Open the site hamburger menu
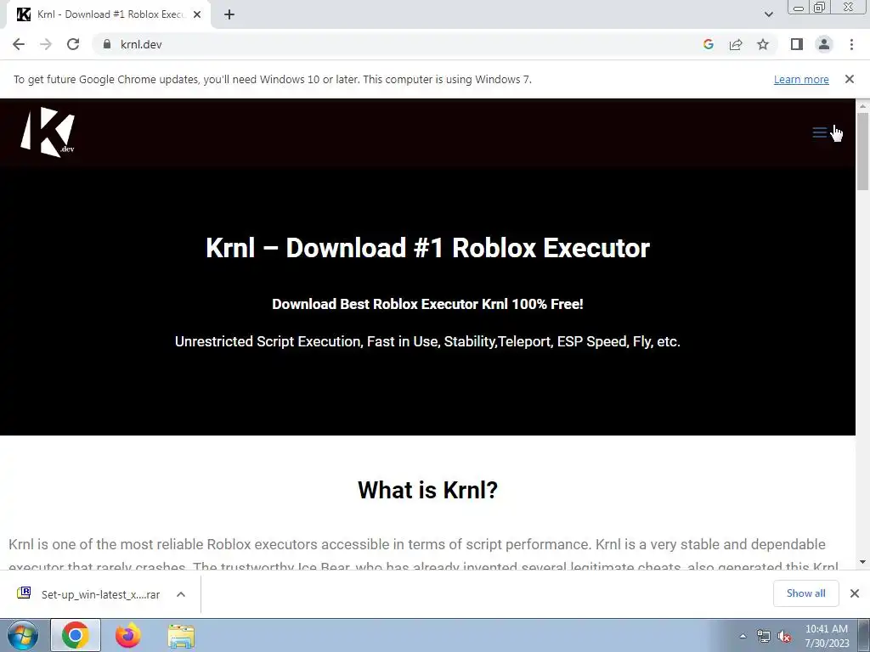 [820, 132]
